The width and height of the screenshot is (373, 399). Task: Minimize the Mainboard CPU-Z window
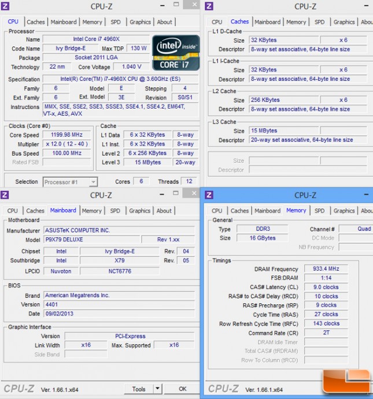click(162, 194)
